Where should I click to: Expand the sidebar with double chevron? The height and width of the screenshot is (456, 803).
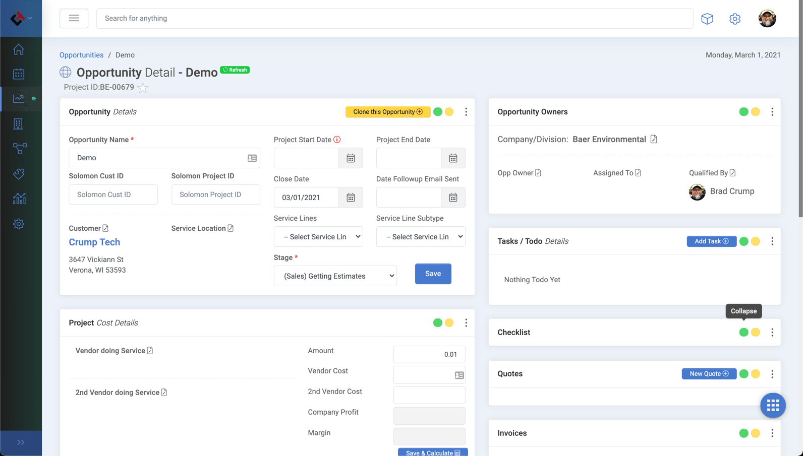tap(21, 442)
